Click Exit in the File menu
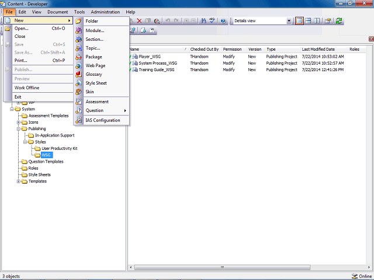The height and width of the screenshot is (280, 374). click(x=39, y=97)
